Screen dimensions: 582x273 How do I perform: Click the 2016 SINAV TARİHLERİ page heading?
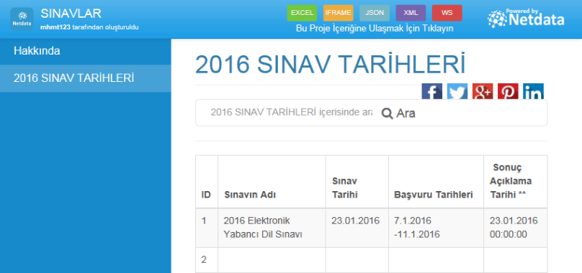330,65
